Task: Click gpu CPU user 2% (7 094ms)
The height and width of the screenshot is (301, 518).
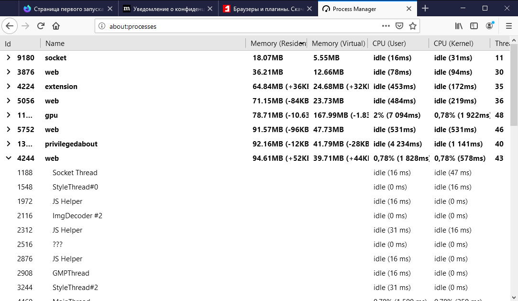Action: coord(397,115)
